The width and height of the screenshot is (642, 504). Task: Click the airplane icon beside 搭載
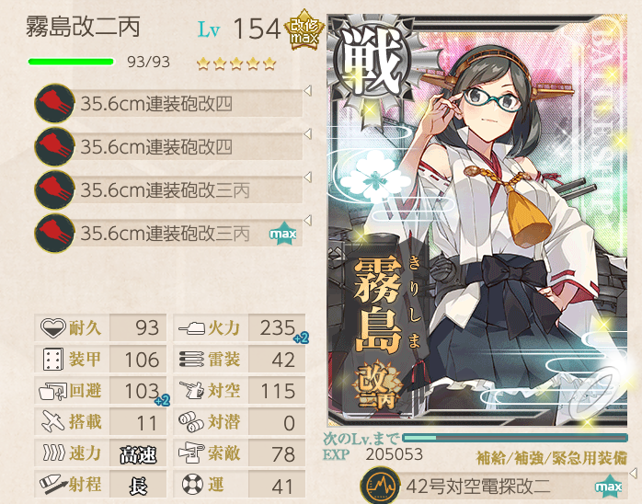(x=53, y=422)
